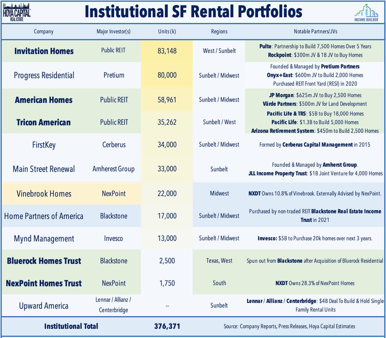This screenshot has height=338, width=386.
Task: Click the Värde Partners land development note
Action: tap(315, 104)
